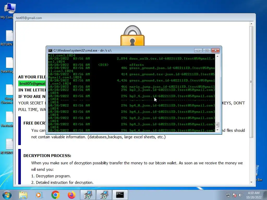Image resolution: width=267 pixels, height=200 pixels.
Task: Click the cmd window scrollbar thumb
Action: [x=217, y=125]
